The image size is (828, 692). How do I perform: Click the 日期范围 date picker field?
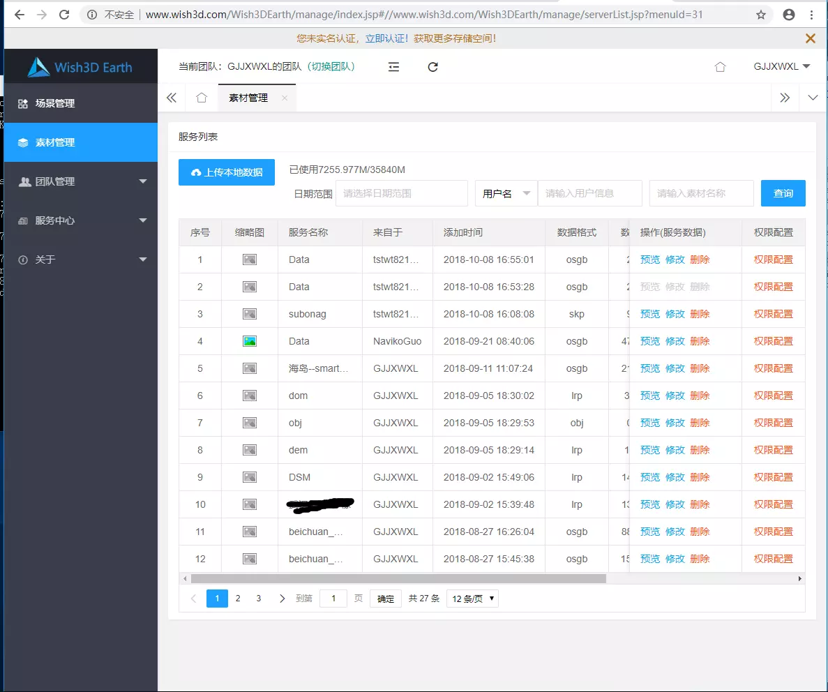[401, 193]
